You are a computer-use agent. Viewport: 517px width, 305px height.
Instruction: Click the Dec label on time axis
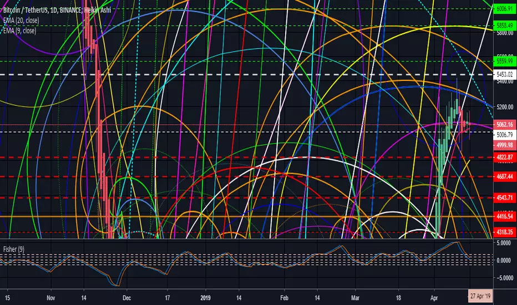126,298
